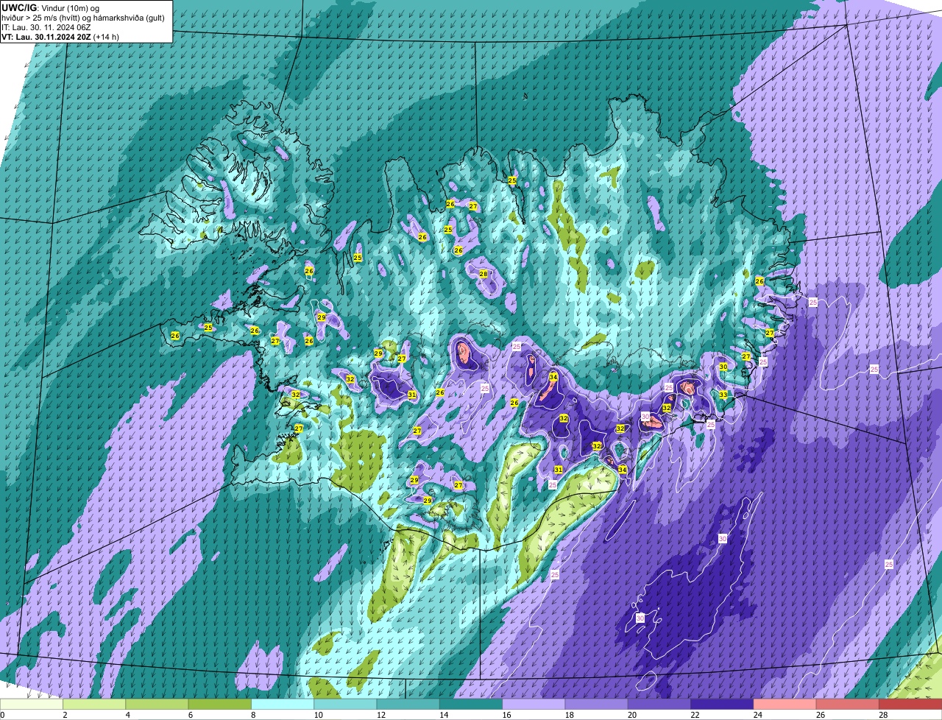Click the legend scale number 2
This screenshot has height=720, width=942.
[65, 715]
